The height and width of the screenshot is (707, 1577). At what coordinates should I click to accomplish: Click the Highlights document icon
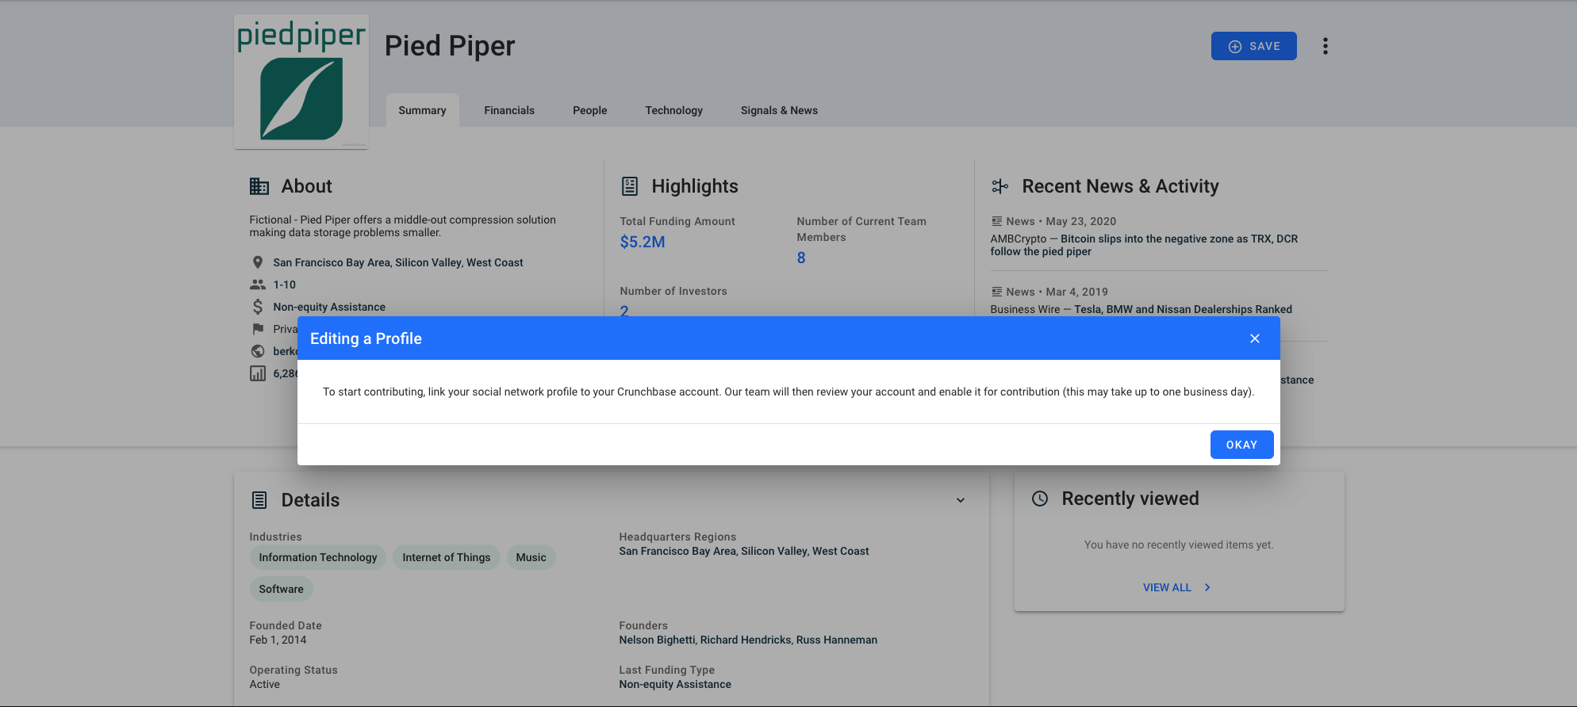click(x=630, y=186)
